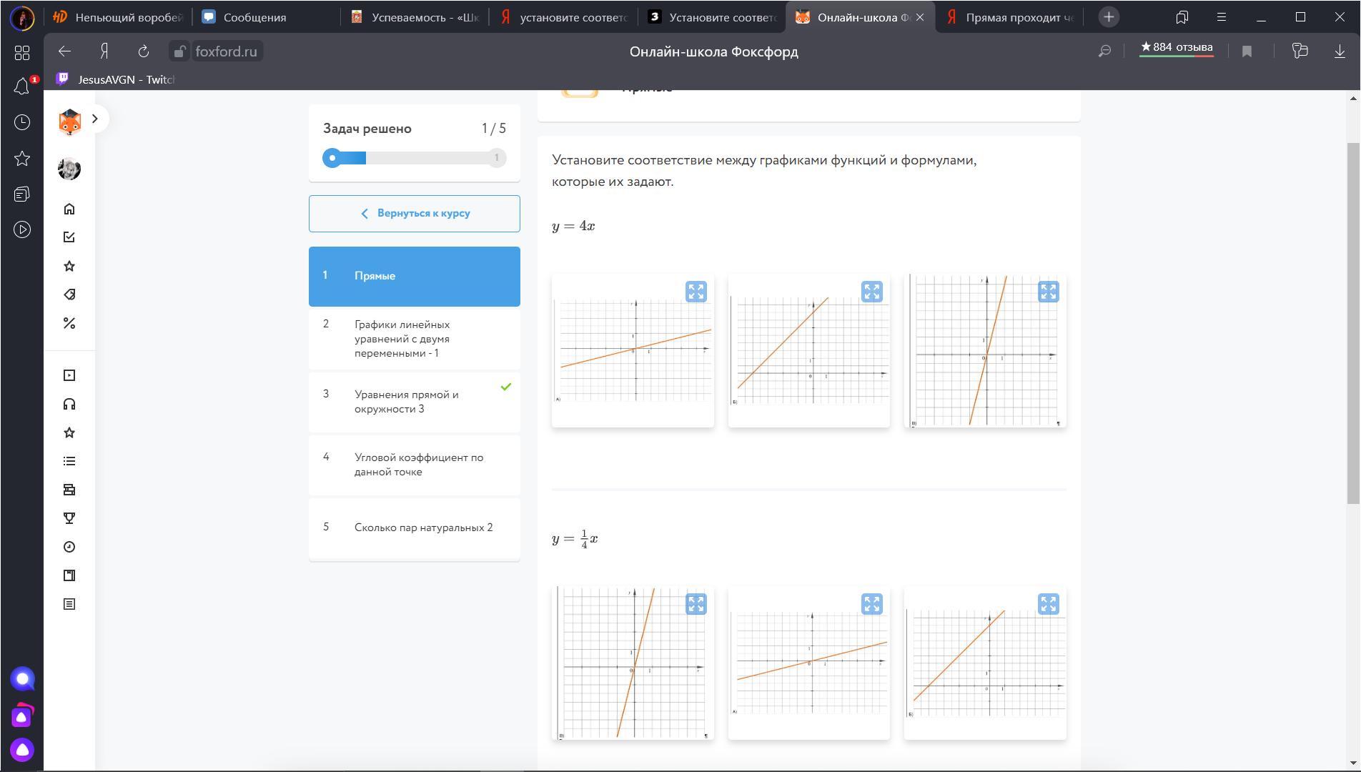
Task: Expand the Foxford sidebar with the chevron
Action: point(94,119)
